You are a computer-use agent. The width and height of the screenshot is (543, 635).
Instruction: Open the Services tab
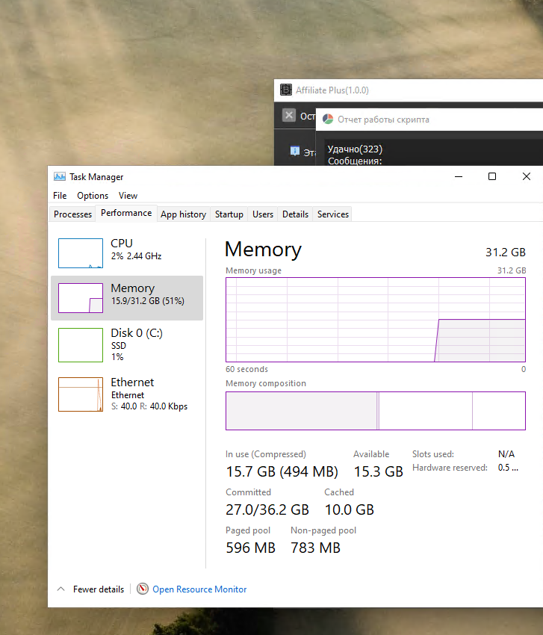332,214
